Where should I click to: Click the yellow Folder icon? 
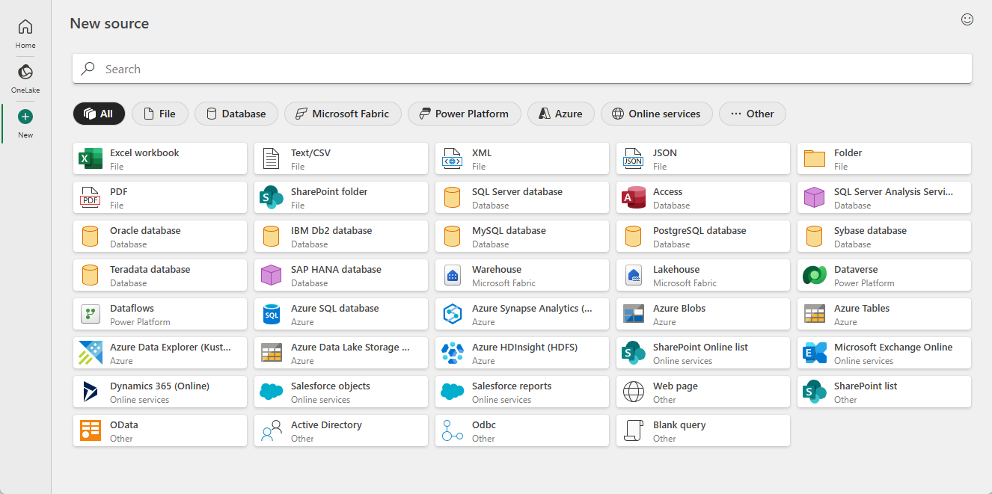[x=814, y=158]
